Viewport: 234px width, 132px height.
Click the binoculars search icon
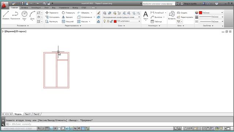[x=177, y=4]
